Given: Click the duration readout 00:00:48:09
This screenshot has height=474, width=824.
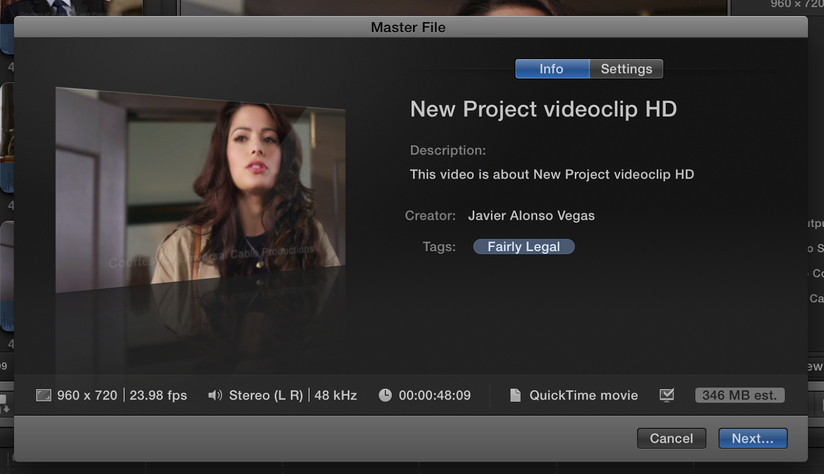Looking at the screenshot, I should pos(435,395).
